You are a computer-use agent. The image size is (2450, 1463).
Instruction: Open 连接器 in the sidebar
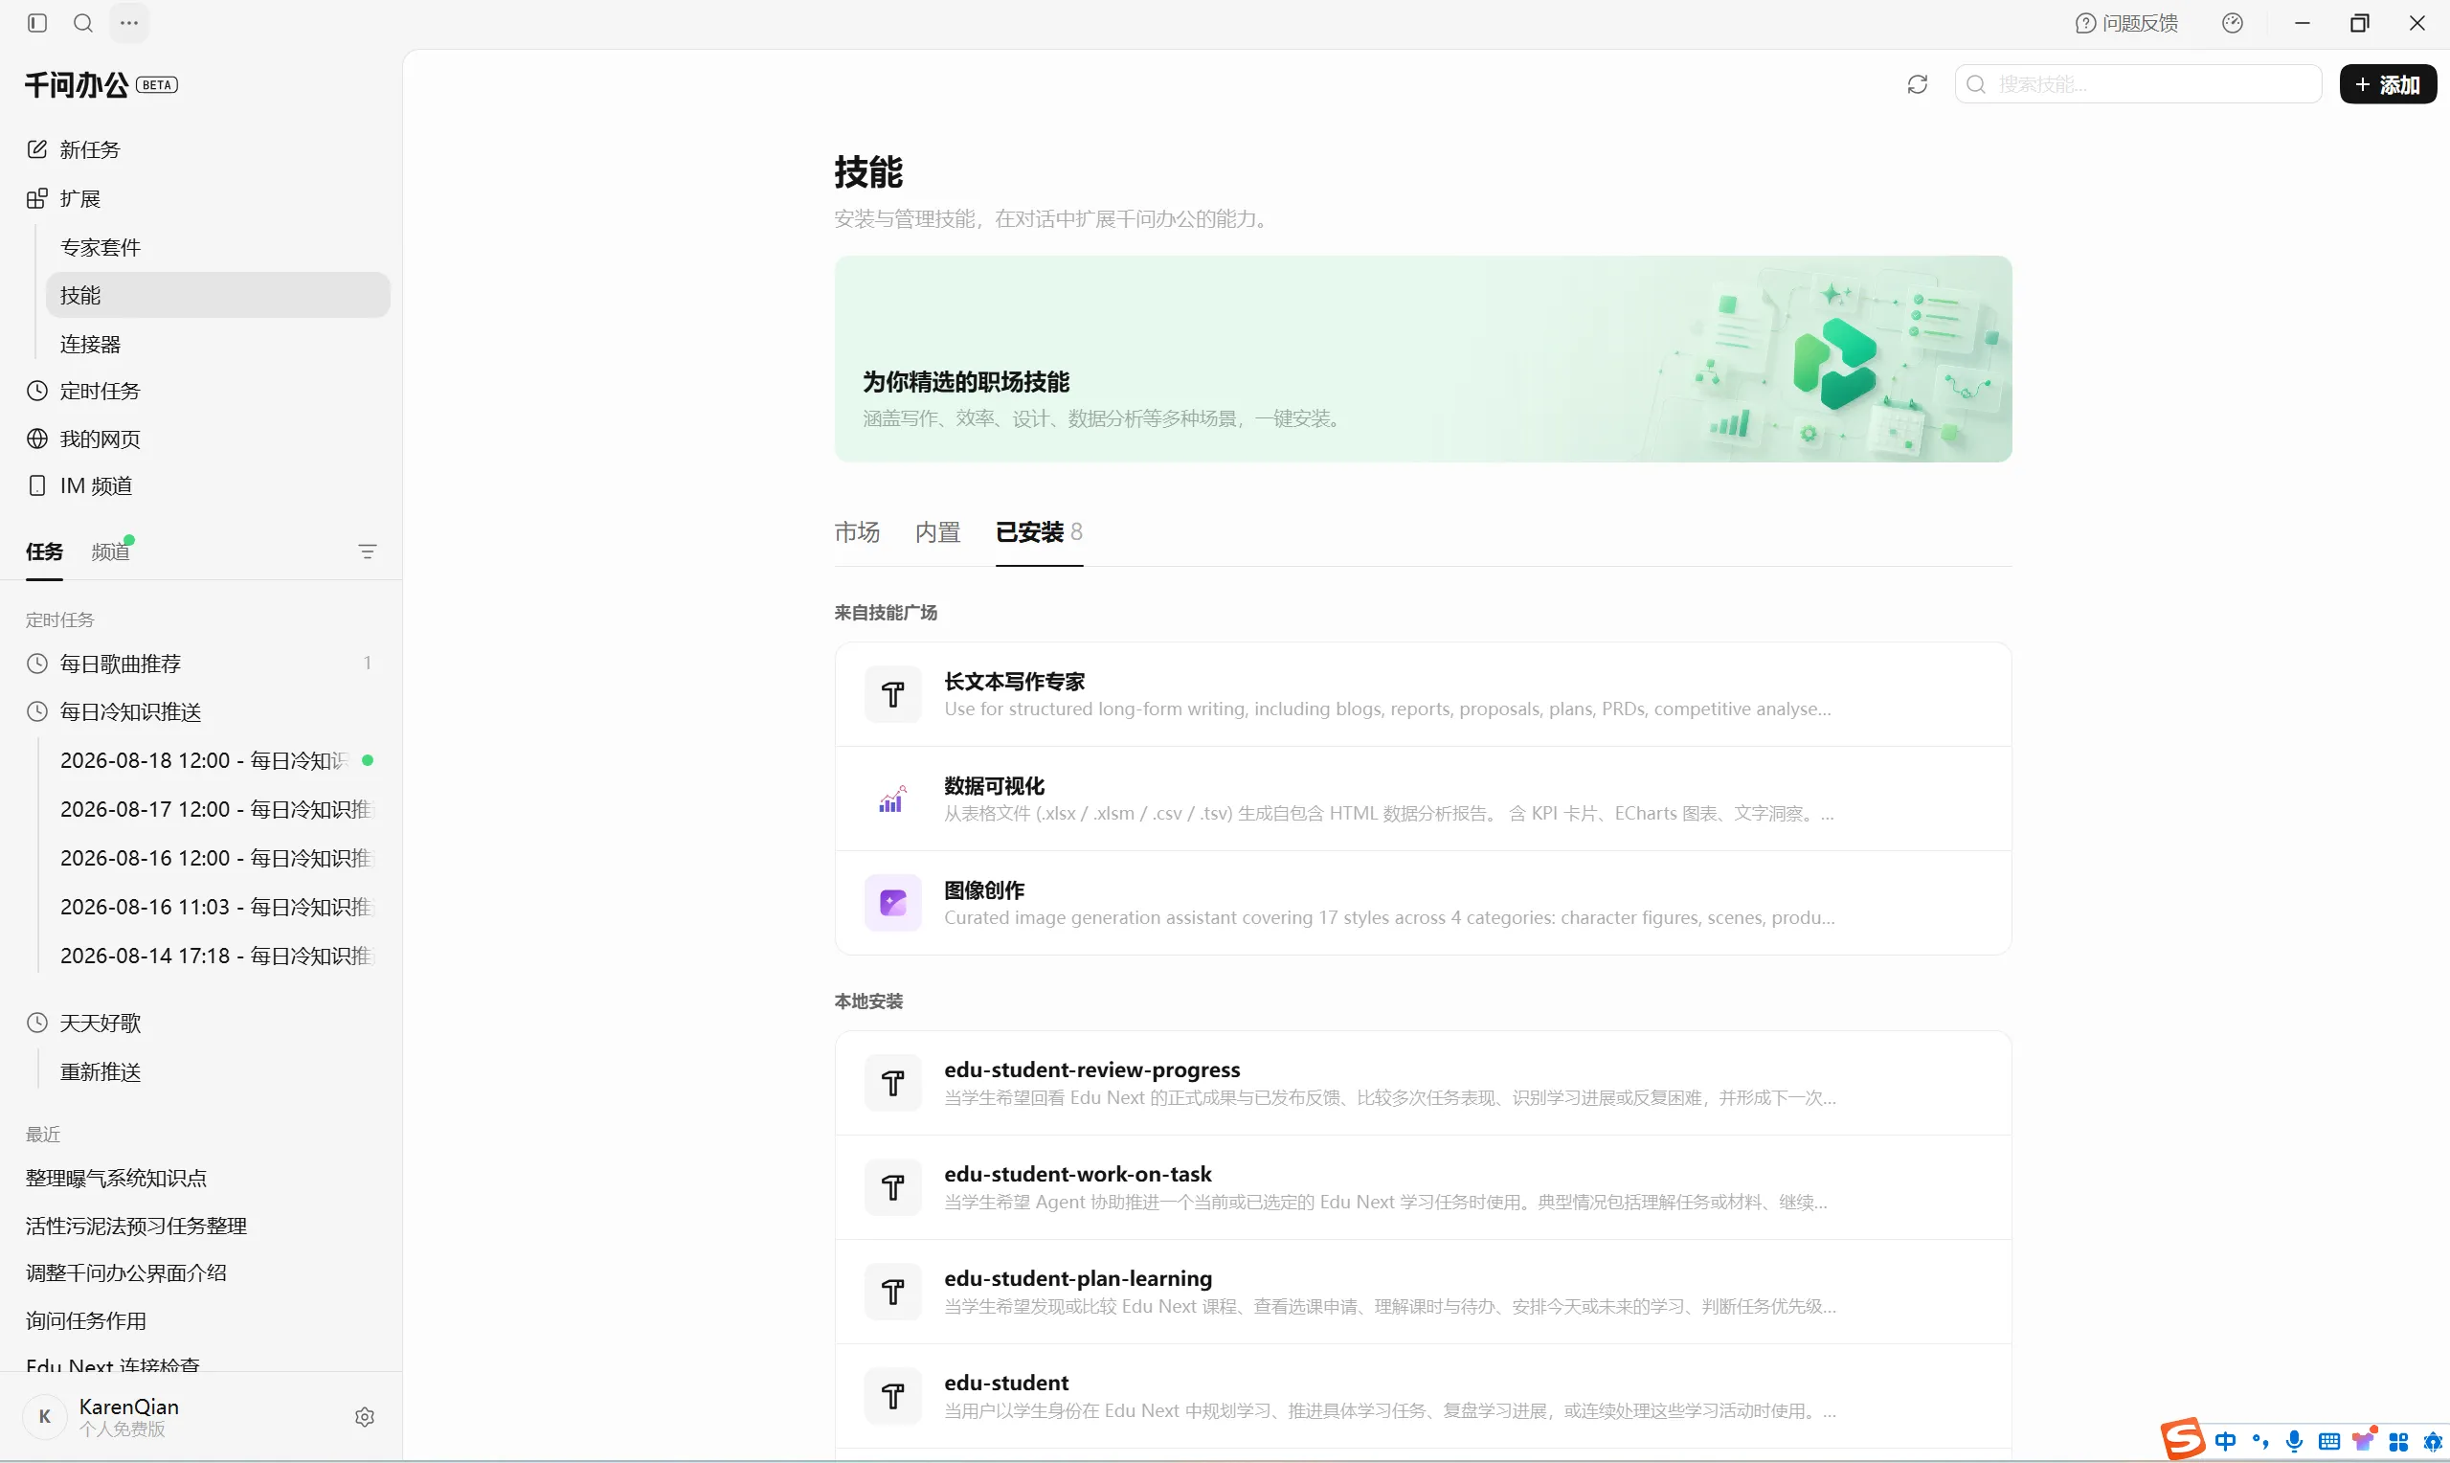(x=216, y=343)
